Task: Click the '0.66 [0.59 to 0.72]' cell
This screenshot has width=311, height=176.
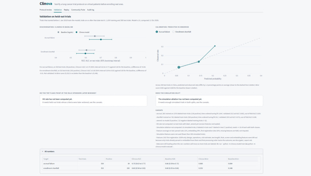Action: pos(172,164)
